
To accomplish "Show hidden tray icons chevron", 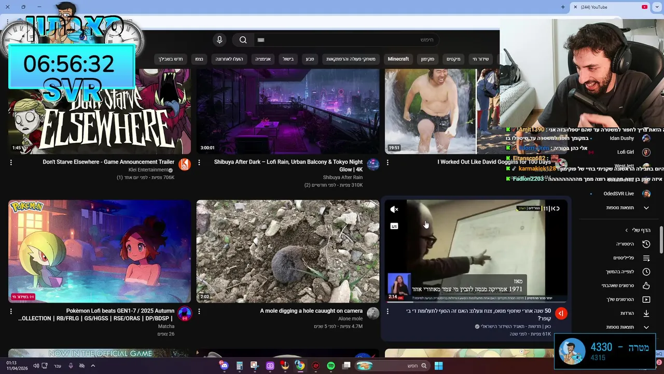I will coord(93,366).
